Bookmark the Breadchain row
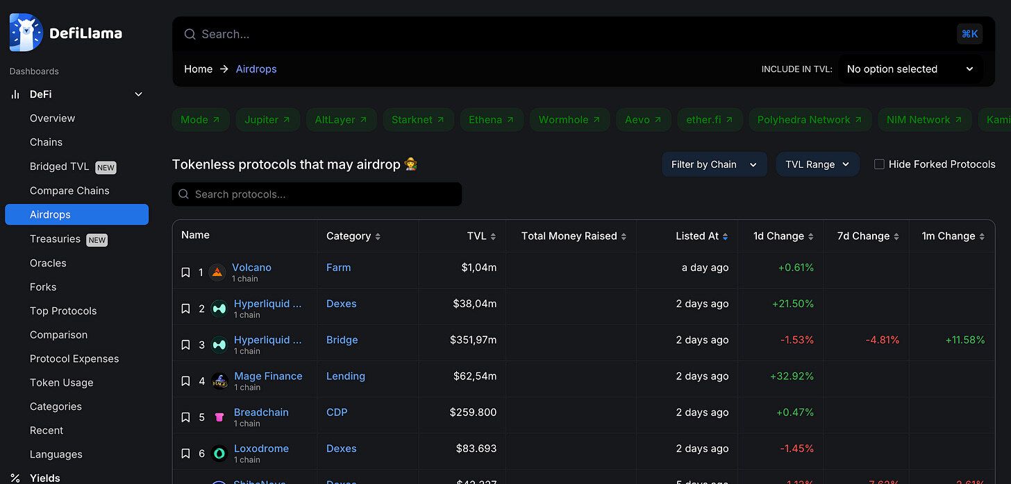Screen dimensions: 1011x484 coord(185,417)
